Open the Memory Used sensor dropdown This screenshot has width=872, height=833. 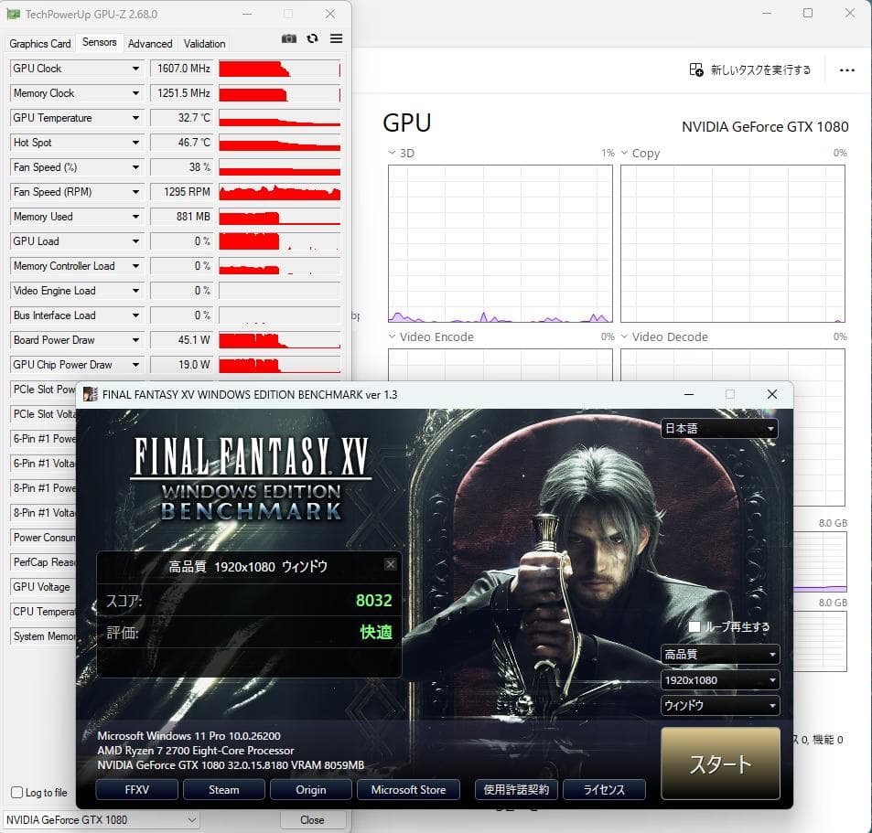[135, 217]
